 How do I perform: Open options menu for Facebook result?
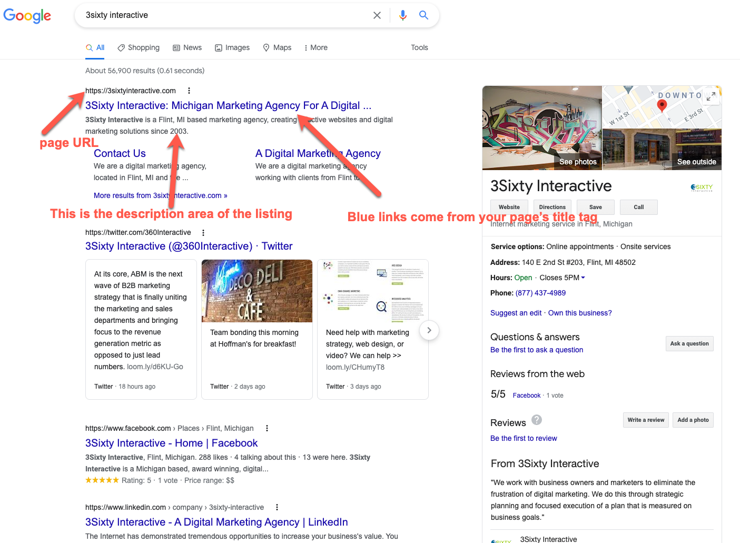(x=267, y=428)
